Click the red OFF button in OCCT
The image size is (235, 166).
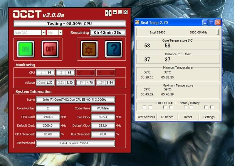tap(50, 49)
